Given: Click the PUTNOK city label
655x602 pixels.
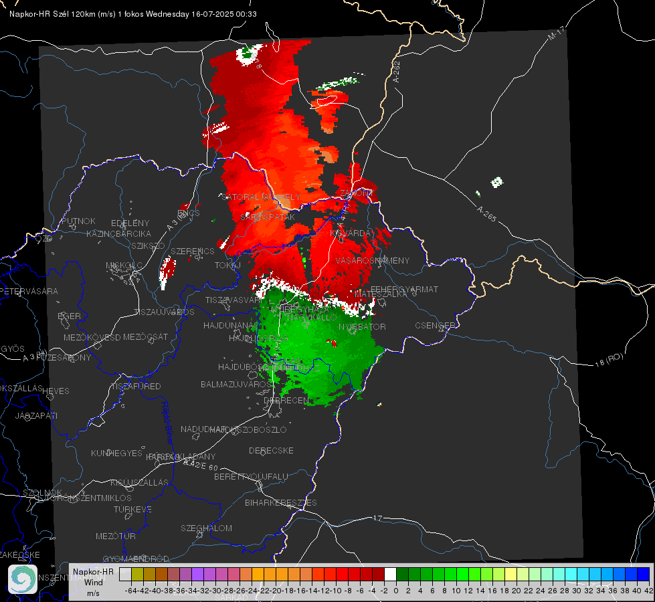Looking at the screenshot, I should [x=78, y=221].
